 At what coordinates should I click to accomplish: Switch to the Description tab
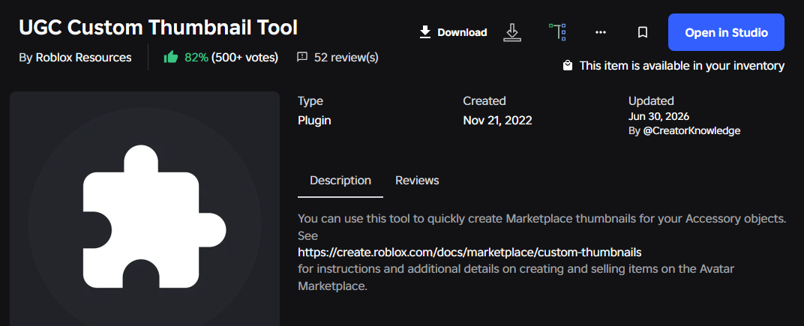pos(340,181)
